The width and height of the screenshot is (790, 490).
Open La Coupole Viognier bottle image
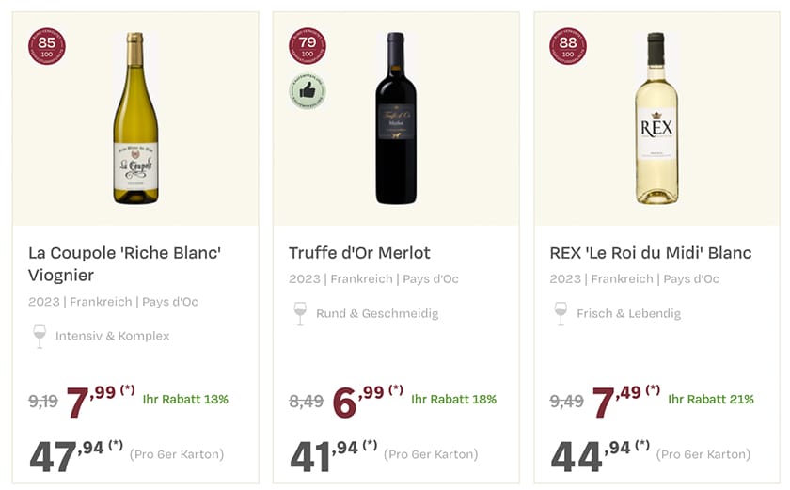click(135, 119)
